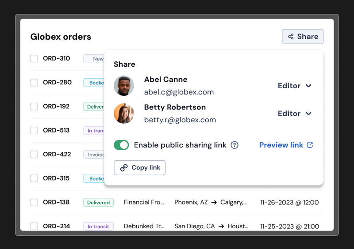Click the 11-25-2023 @ 21:00 date
This screenshot has height=249, width=354.
290,226
